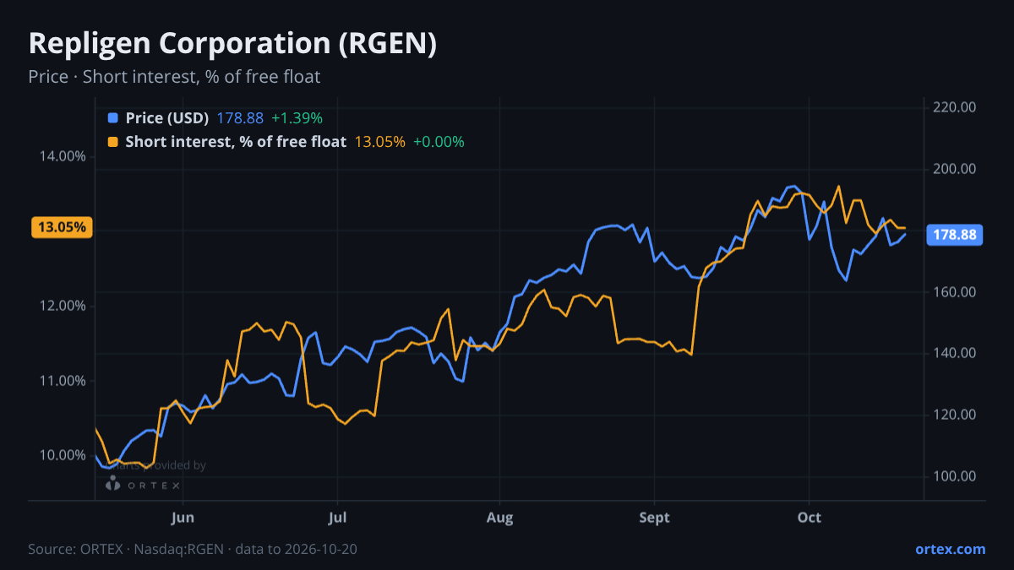Click the 140.00 right axis label

(x=957, y=353)
